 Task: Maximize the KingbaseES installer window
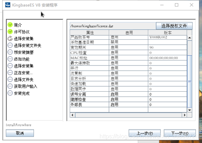pos(176,5)
